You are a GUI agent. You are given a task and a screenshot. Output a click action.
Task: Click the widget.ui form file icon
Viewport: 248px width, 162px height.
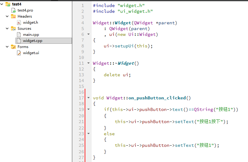(19, 53)
